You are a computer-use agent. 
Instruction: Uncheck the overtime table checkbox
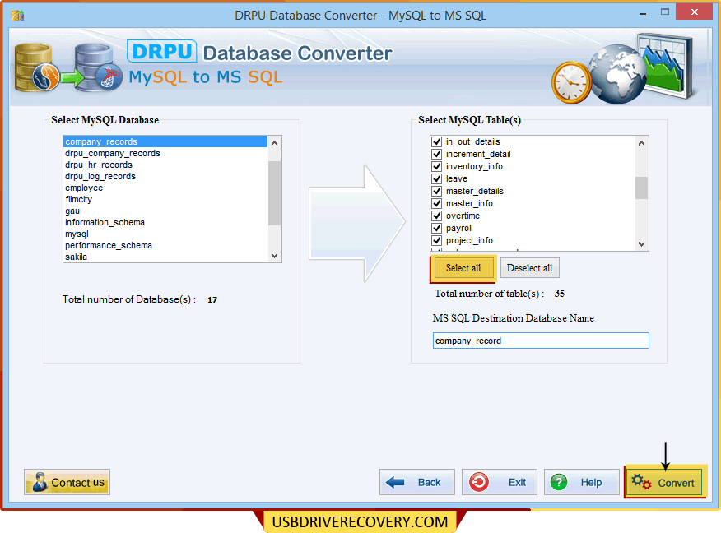(x=437, y=216)
